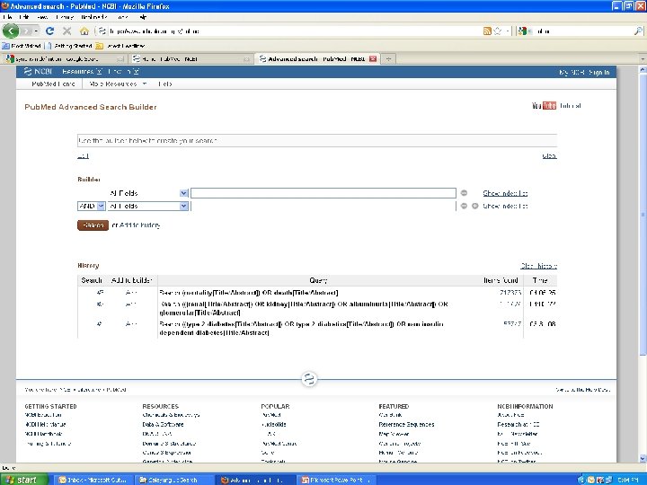The height and width of the screenshot is (485, 647).
Task: Click the NCBI logo in header
Action: pyautogui.click(x=38, y=72)
